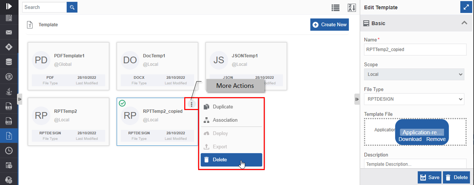Click the DO avatar on DocTemp1
474x185 pixels.
tap(130, 60)
